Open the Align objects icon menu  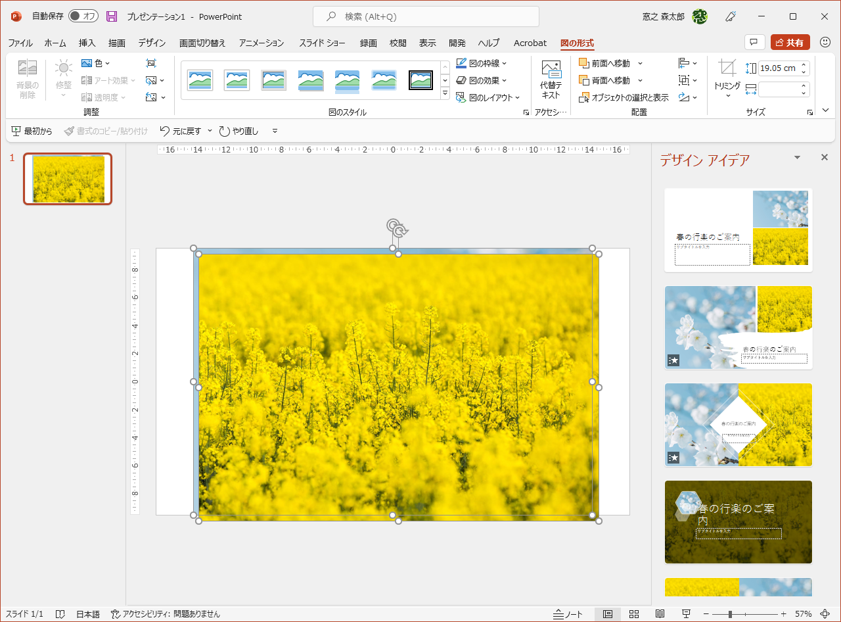tap(688, 63)
